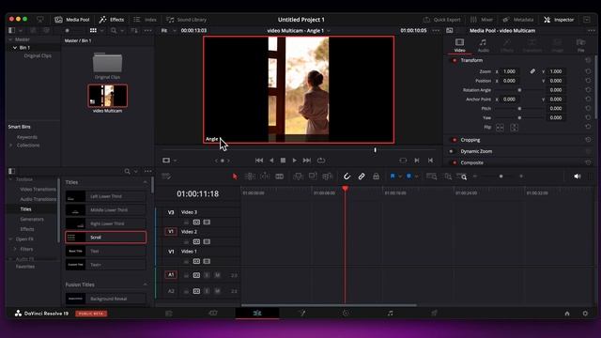Open Project Settings gear icon
This screenshot has width=601, height=338.
(x=585, y=314)
